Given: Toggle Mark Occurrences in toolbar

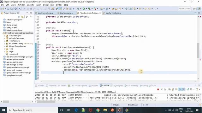Looking at the screenshot, I should pyautogui.click(x=60, y=9).
